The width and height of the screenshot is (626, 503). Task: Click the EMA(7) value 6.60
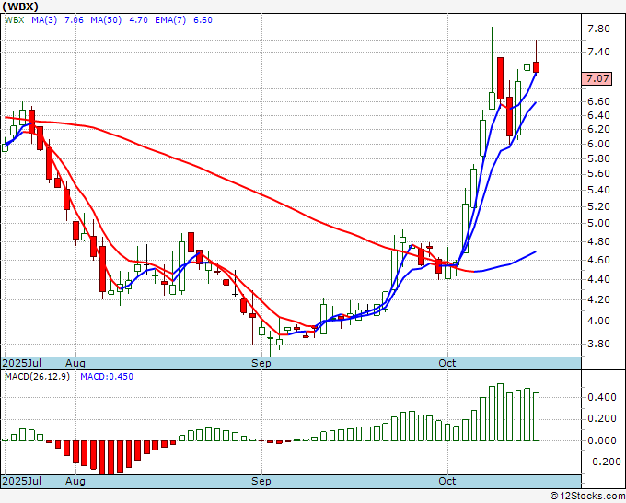point(203,19)
